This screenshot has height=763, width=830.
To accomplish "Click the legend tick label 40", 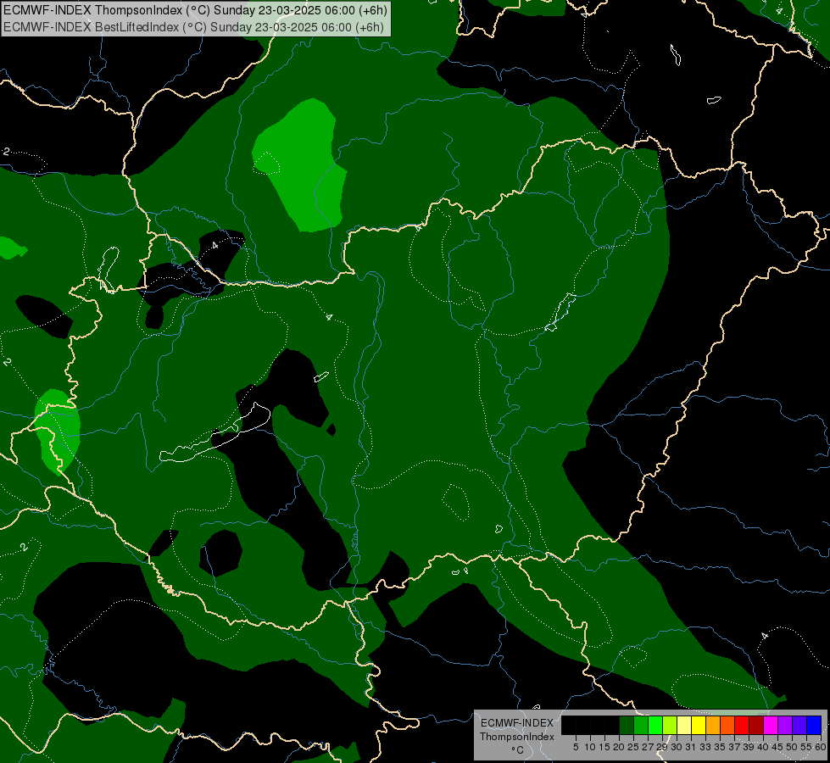I will (x=762, y=747).
